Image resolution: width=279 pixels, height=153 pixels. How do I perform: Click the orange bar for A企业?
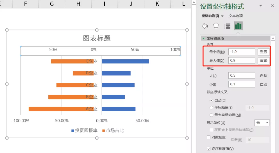61,109
